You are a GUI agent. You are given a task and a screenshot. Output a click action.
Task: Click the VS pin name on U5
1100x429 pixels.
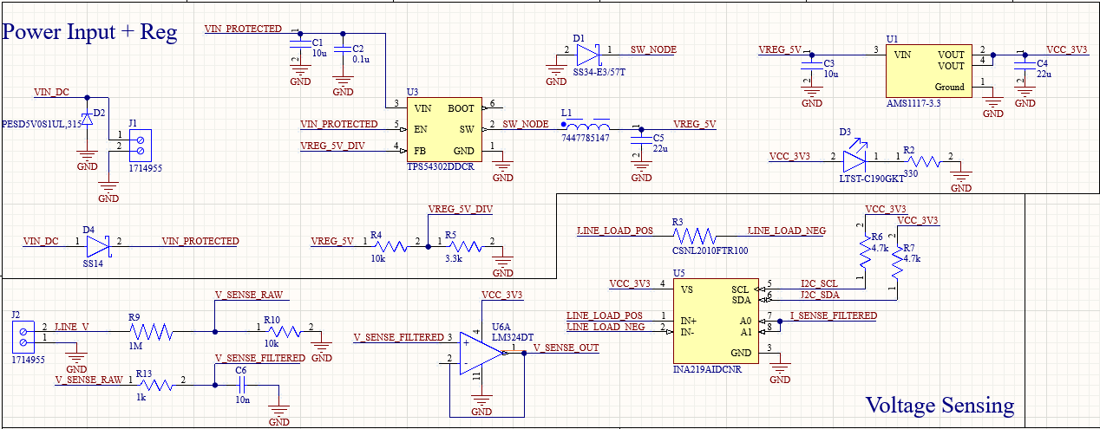coord(689,289)
